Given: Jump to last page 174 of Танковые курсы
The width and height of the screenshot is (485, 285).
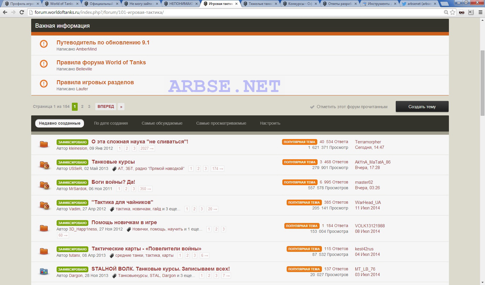Looking at the screenshot, I should [217, 168].
